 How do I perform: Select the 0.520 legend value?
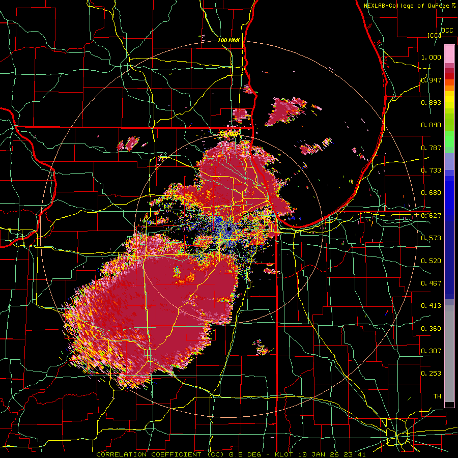coord(431,261)
